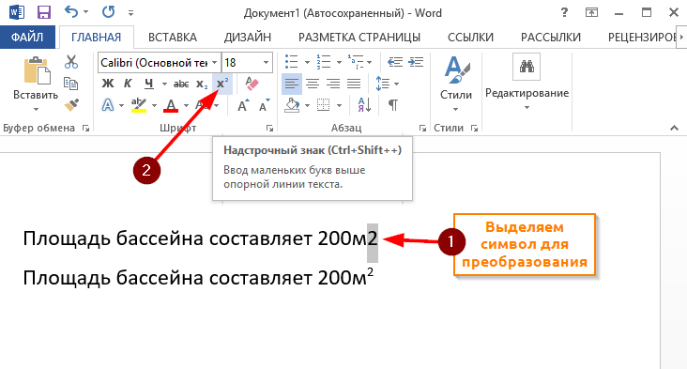
Task: Undo the last action
Action: 71,12
